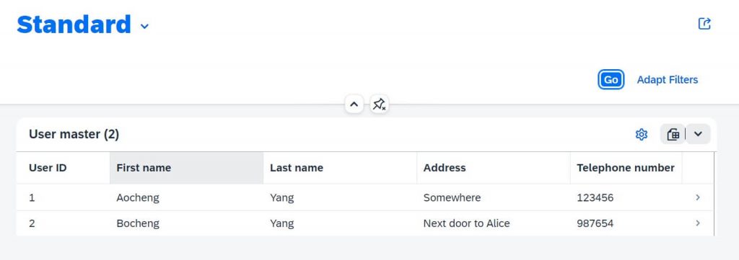Select the row with address Somewhere

[x=365, y=197]
